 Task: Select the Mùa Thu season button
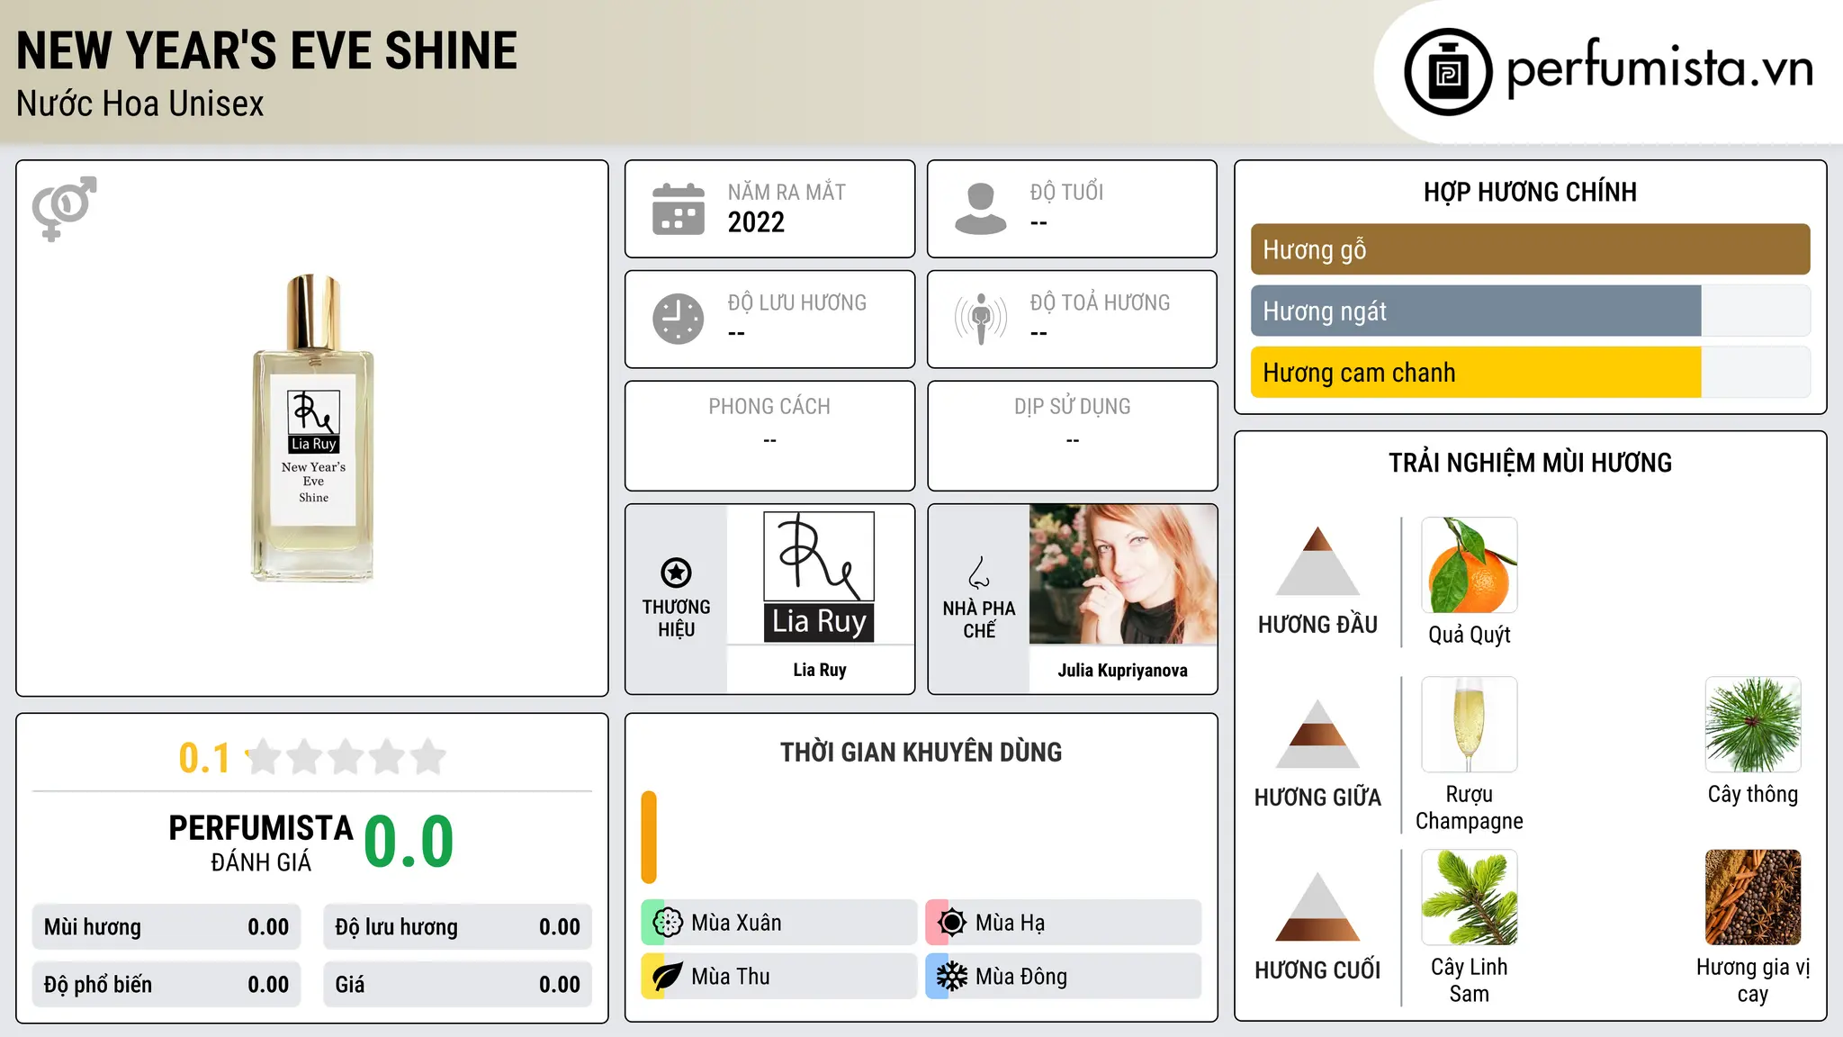click(778, 977)
